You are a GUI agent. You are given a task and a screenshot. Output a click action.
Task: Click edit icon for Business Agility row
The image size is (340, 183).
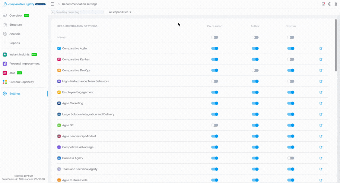321,158
